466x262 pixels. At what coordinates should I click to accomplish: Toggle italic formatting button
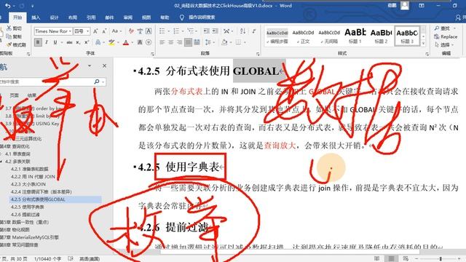pos(47,42)
